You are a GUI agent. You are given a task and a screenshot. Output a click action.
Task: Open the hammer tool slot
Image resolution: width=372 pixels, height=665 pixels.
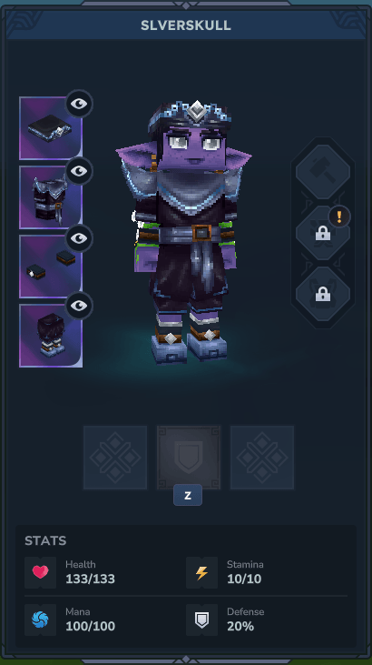[x=323, y=172]
